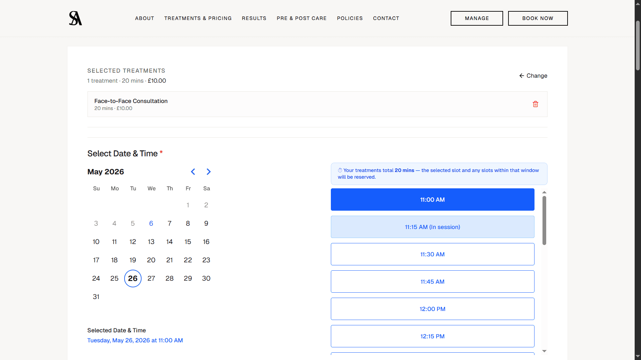Pick May 27 on the calendar
The height and width of the screenshot is (360, 641).
tap(151, 278)
